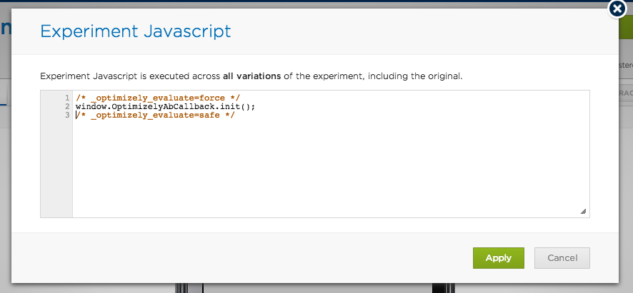Click the Apply button
633x293 pixels.
(x=498, y=258)
